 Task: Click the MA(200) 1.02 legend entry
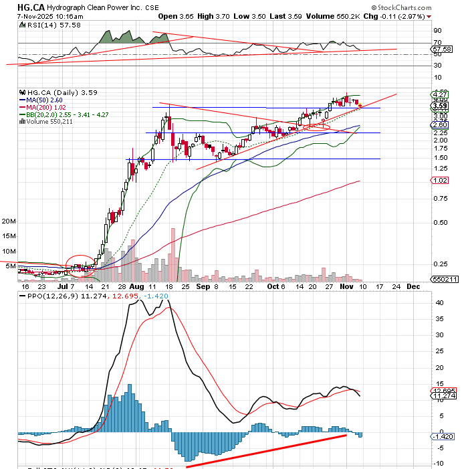point(43,107)
